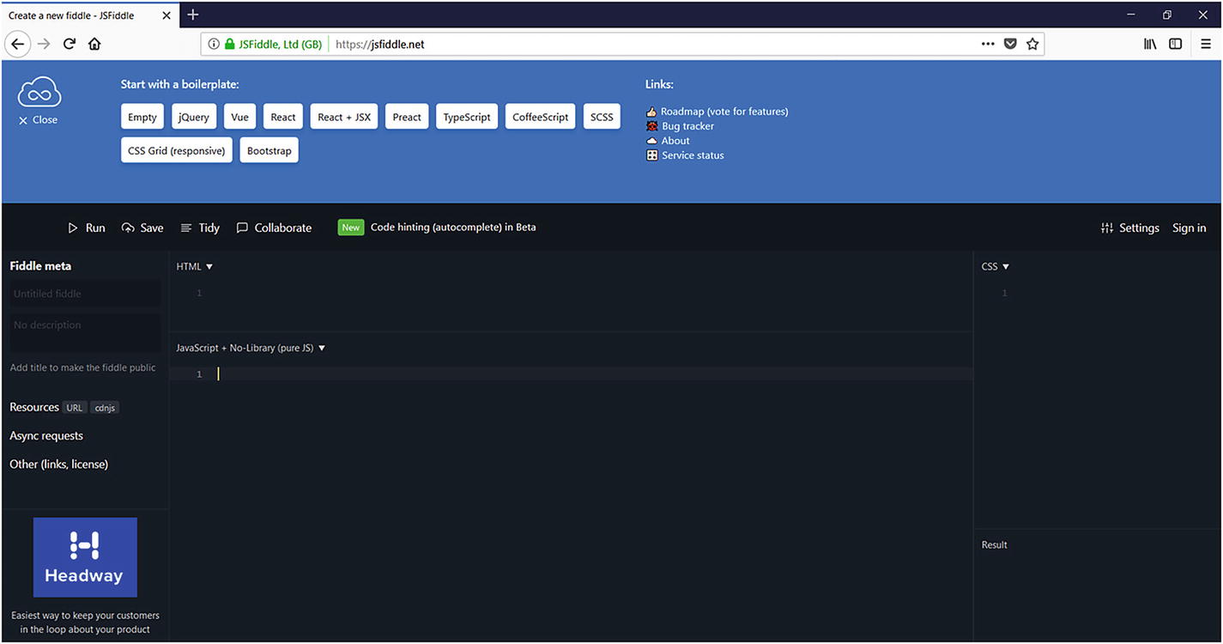Click the green New badge
1223x644 pixels.
coord(351,228)
